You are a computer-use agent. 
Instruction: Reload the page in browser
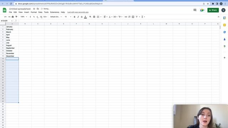tap(11, 4)
